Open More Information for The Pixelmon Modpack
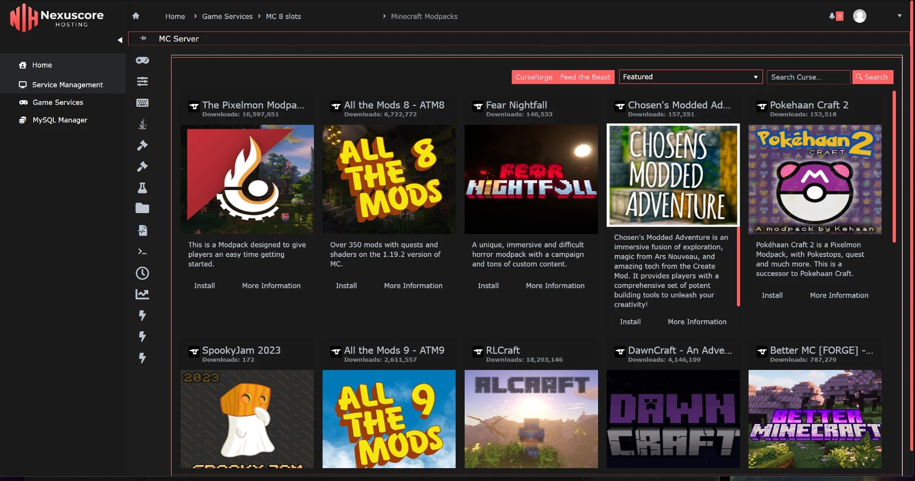This screenshot has width=915, height=481. click(x=271, y=286)
